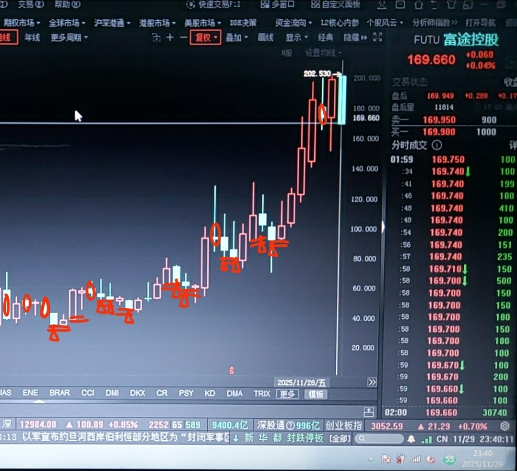
Task: Toggle the 经典 classic view
Action: click(326, 37)
